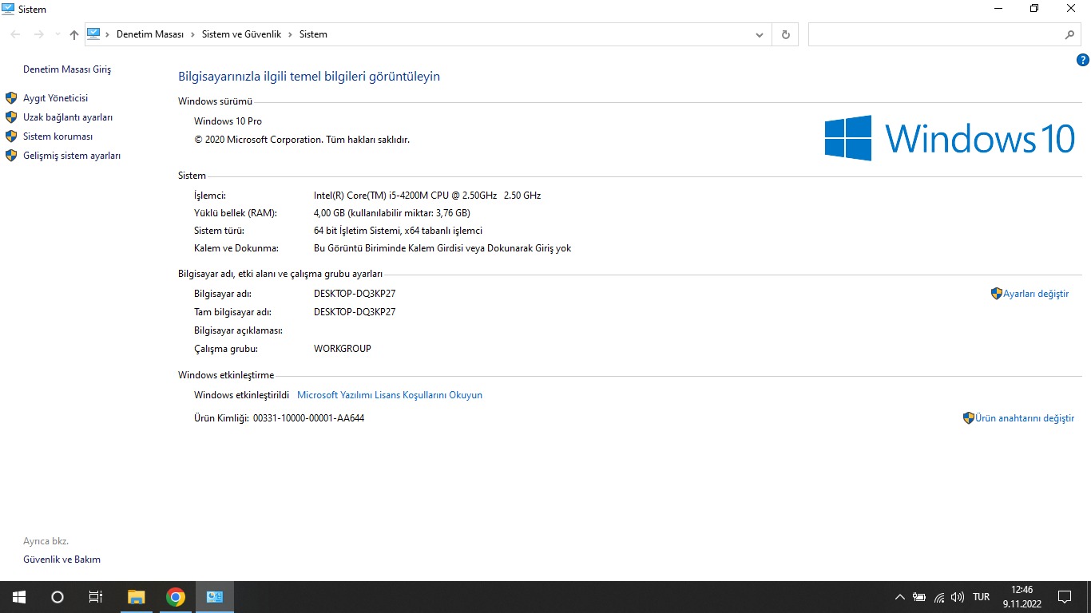Refresh the page with the refresh button
This screenshot has height=613, width=1091.
pos(786,34)
